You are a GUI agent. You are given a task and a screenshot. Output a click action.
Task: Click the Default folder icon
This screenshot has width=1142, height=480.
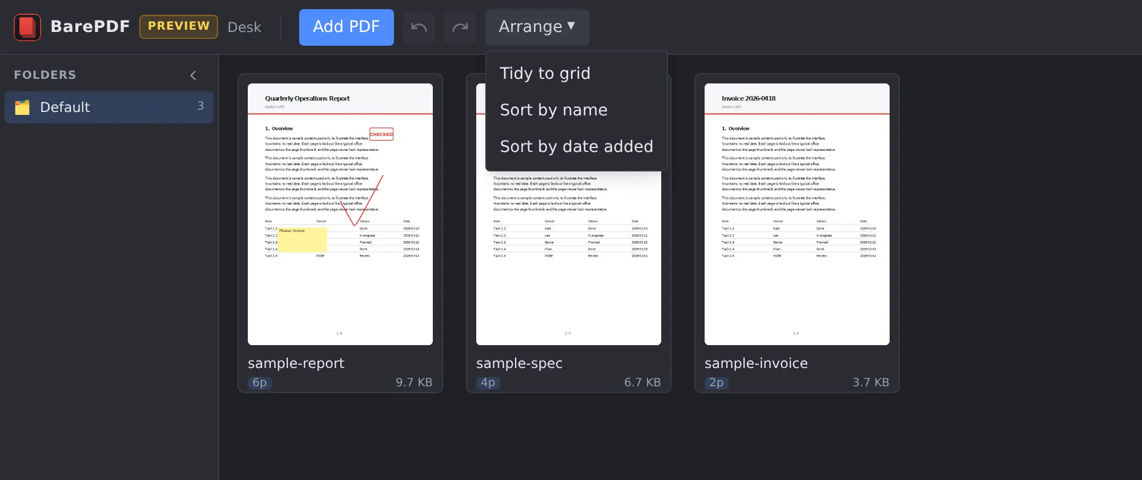22,107
